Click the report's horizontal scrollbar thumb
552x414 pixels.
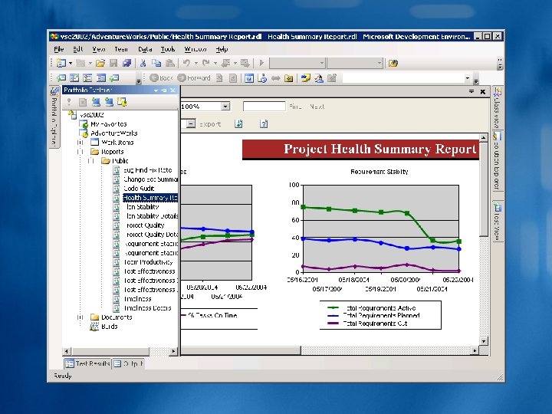(241, 350)
